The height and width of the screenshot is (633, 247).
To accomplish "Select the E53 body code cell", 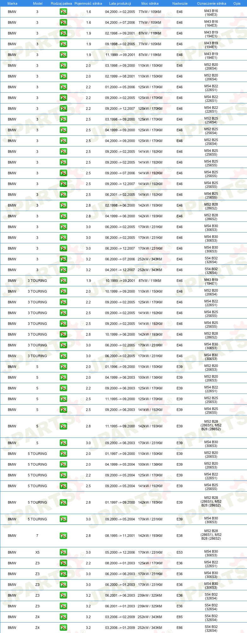I will (179, 552).
